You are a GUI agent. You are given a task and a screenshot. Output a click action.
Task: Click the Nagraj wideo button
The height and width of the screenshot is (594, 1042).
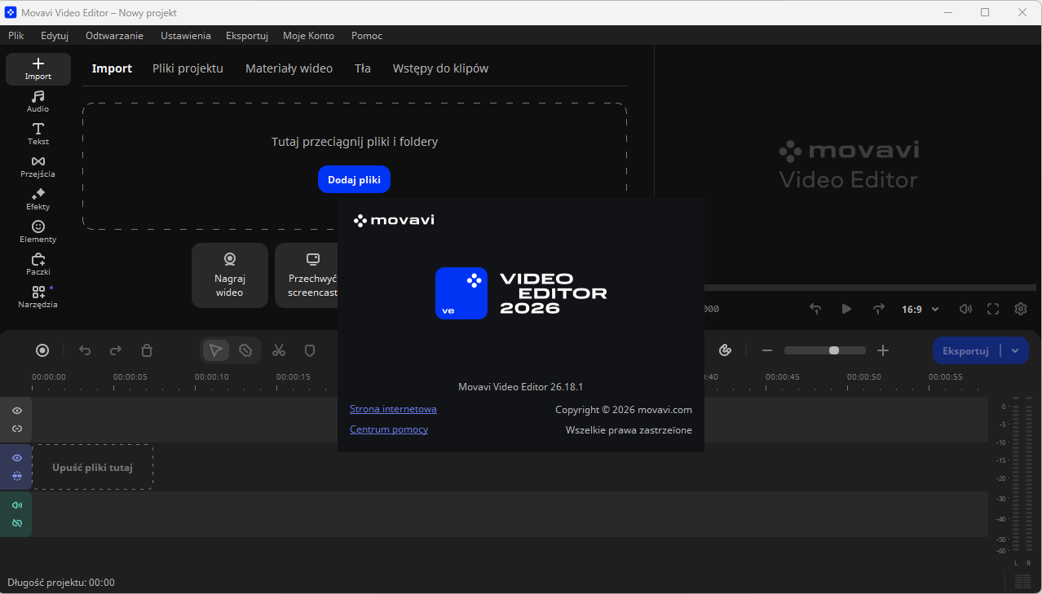tap(230, 275)
